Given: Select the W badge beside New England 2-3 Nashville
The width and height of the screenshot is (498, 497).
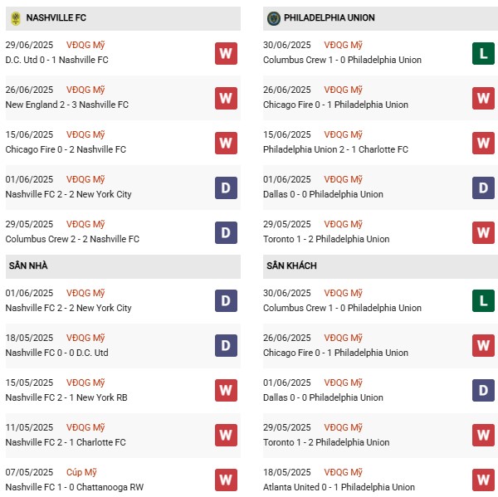Looking at the screenshot, I should (226, 98).
